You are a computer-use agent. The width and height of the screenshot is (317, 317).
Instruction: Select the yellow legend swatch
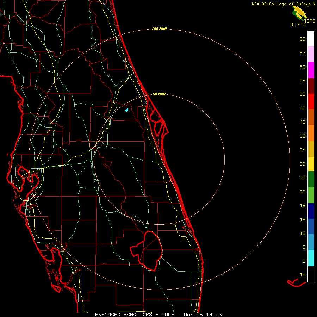[311, 164]
